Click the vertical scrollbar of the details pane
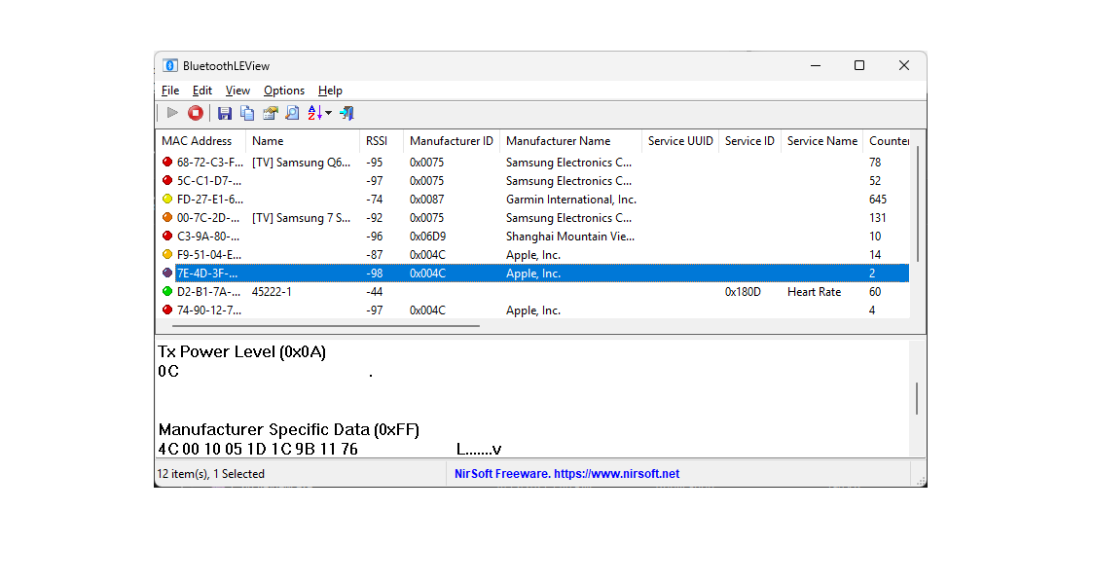1094x584 pixels. click(917, 398)
